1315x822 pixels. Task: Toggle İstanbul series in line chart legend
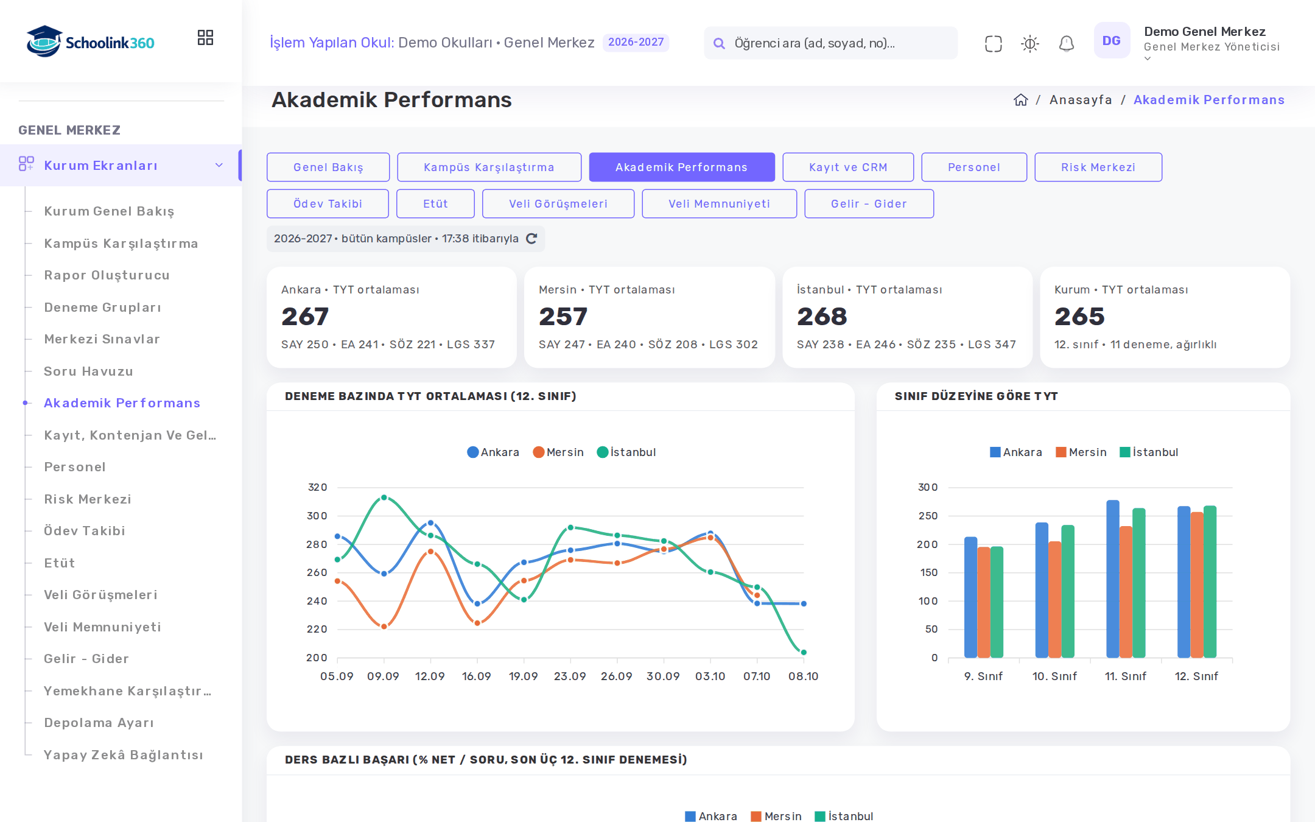626,452
